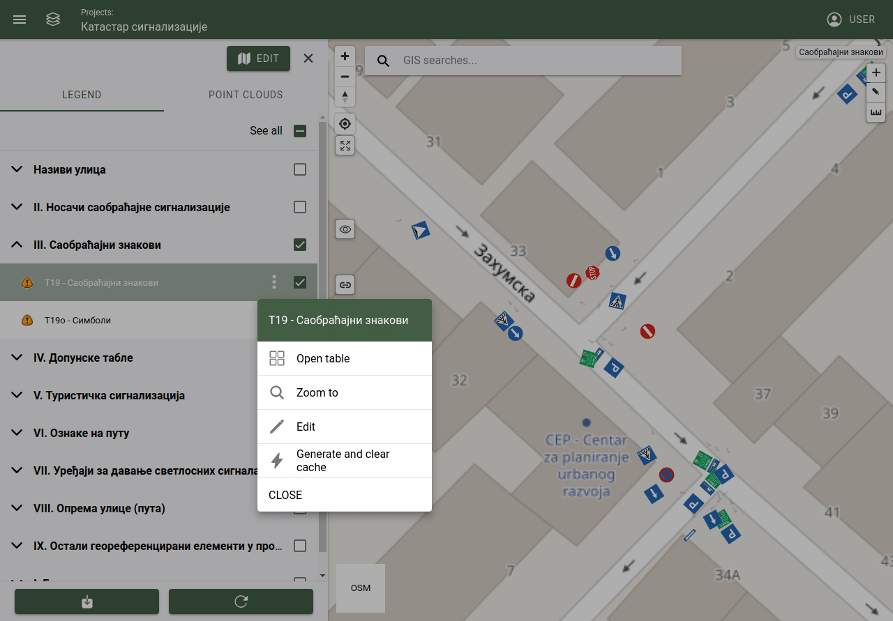Center map on my location
Viewport: 893px width, 621px height.
pos(345,124)
